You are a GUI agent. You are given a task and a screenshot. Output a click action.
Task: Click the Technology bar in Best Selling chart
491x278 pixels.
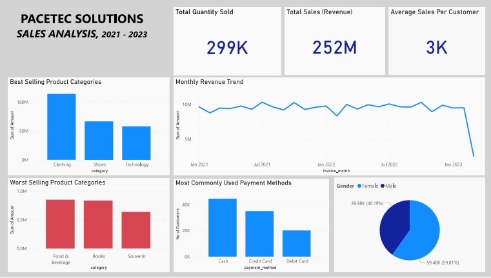(136, 143)
